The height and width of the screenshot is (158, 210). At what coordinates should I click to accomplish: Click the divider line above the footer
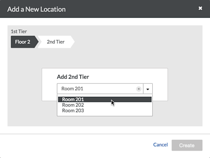click(105, 134)
